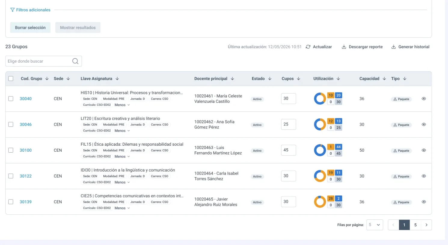The height and width of the screenshot is (245, 448).
Task: Open group link 30100
Action: point(26,150)
